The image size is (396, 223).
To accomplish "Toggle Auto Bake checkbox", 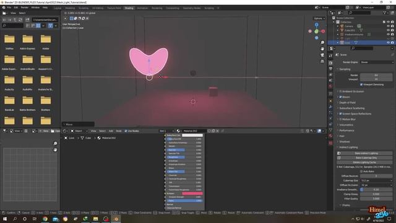I will click(x=361, y=171).
